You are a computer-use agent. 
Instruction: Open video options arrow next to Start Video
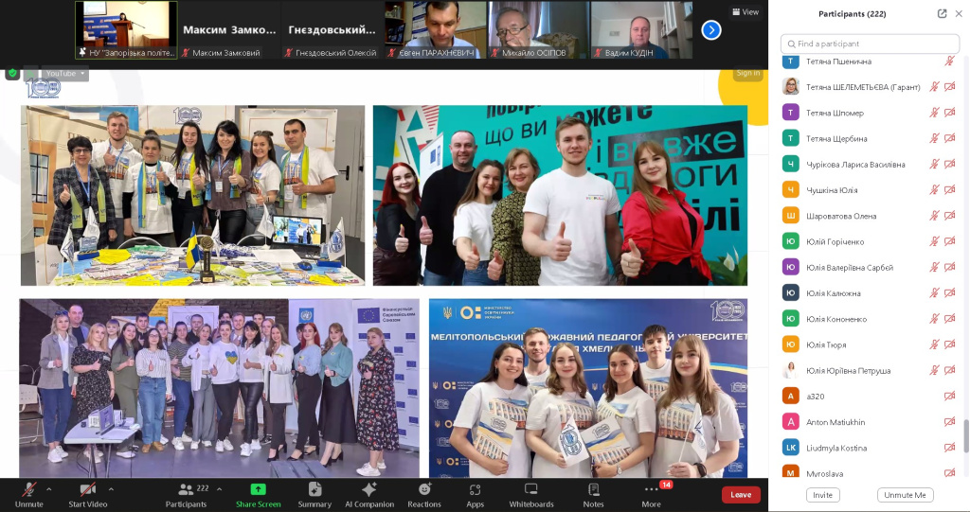111,489
